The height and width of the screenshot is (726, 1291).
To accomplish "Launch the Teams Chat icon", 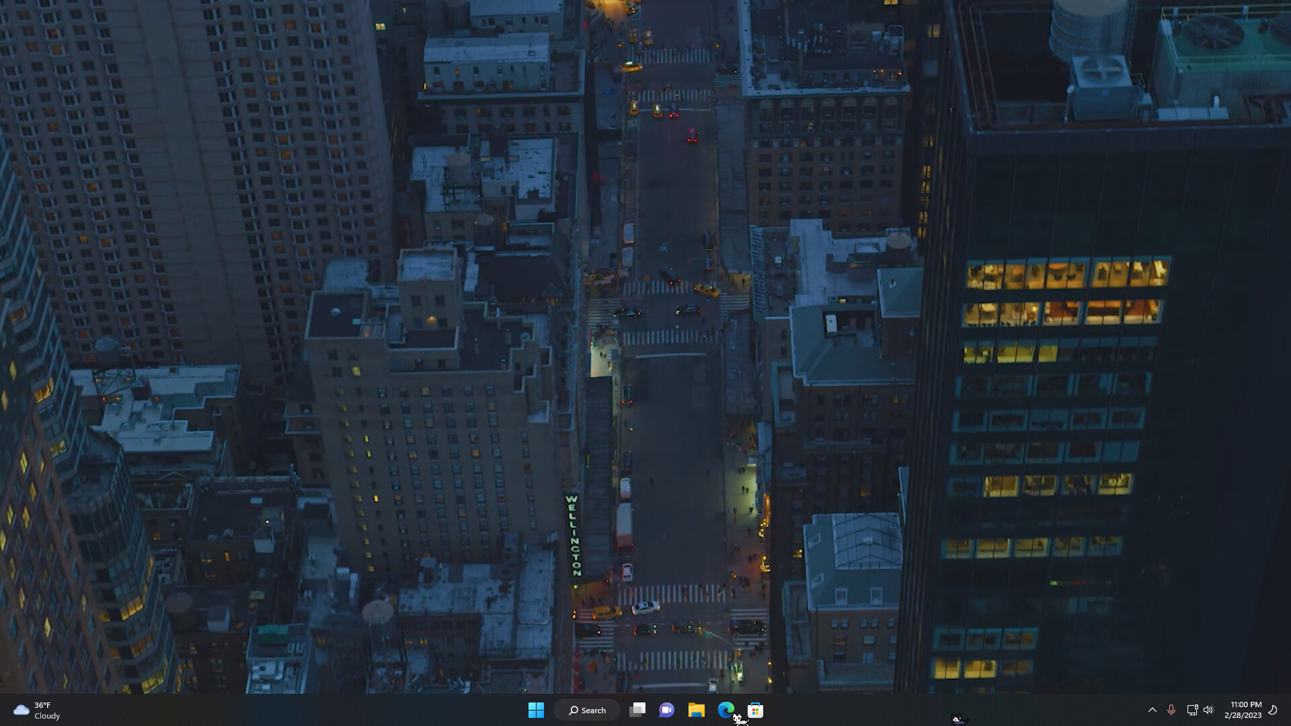I will tap(666, 710).
